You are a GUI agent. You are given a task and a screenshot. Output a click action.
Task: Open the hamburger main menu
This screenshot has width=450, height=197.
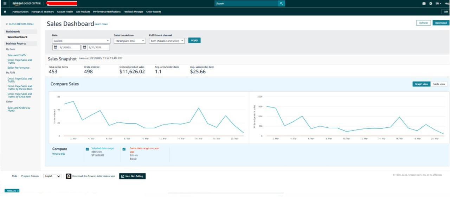click(5, 3)
